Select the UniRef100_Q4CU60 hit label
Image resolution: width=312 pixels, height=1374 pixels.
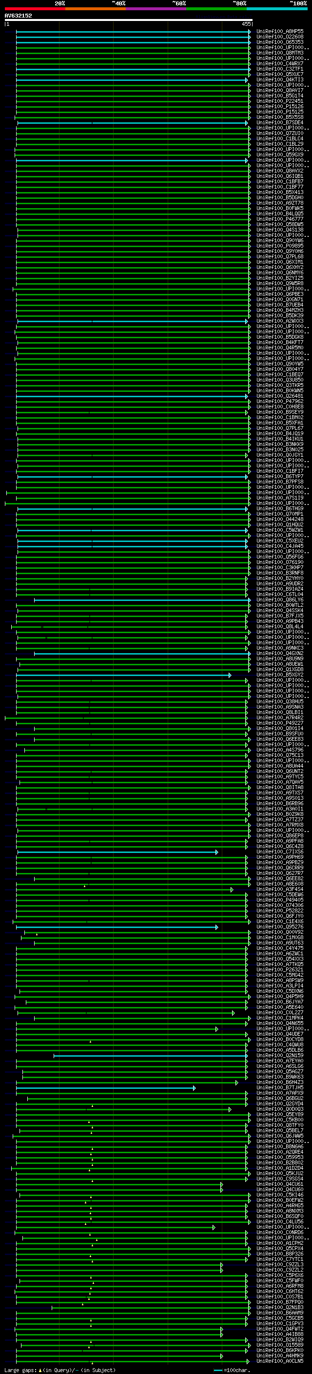pos(280,1189)
